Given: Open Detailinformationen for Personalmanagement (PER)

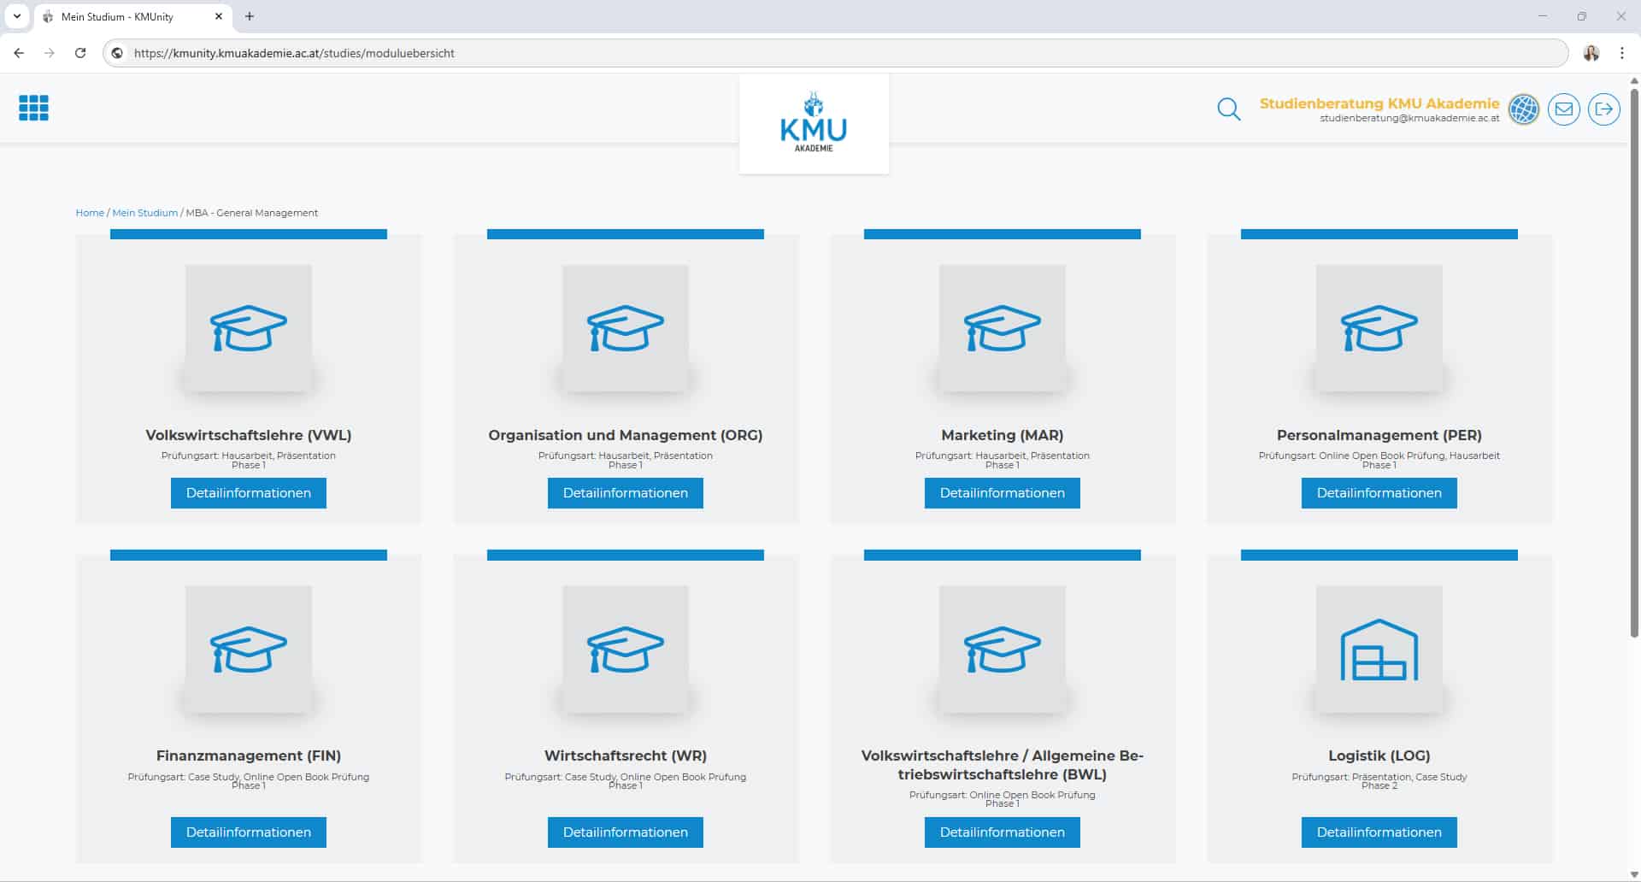Looking at the screenshot, I should coord(1379,493).
